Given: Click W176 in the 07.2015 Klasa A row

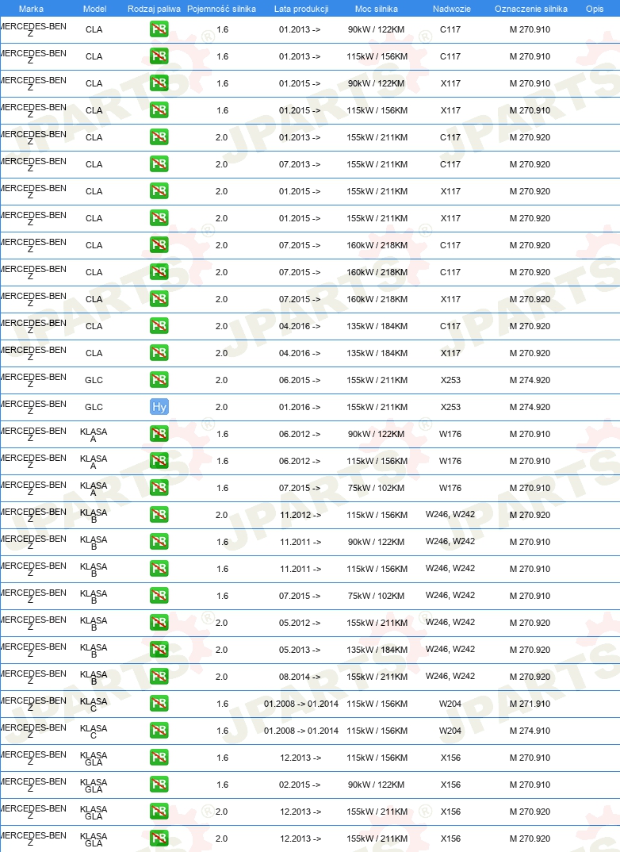Looking at the screenshot, I should 450,488.
